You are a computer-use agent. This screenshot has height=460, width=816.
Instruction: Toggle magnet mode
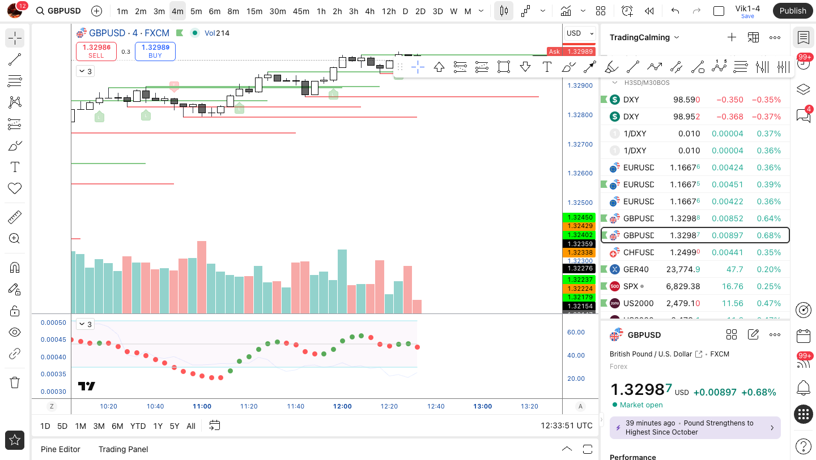click(15, 268)
